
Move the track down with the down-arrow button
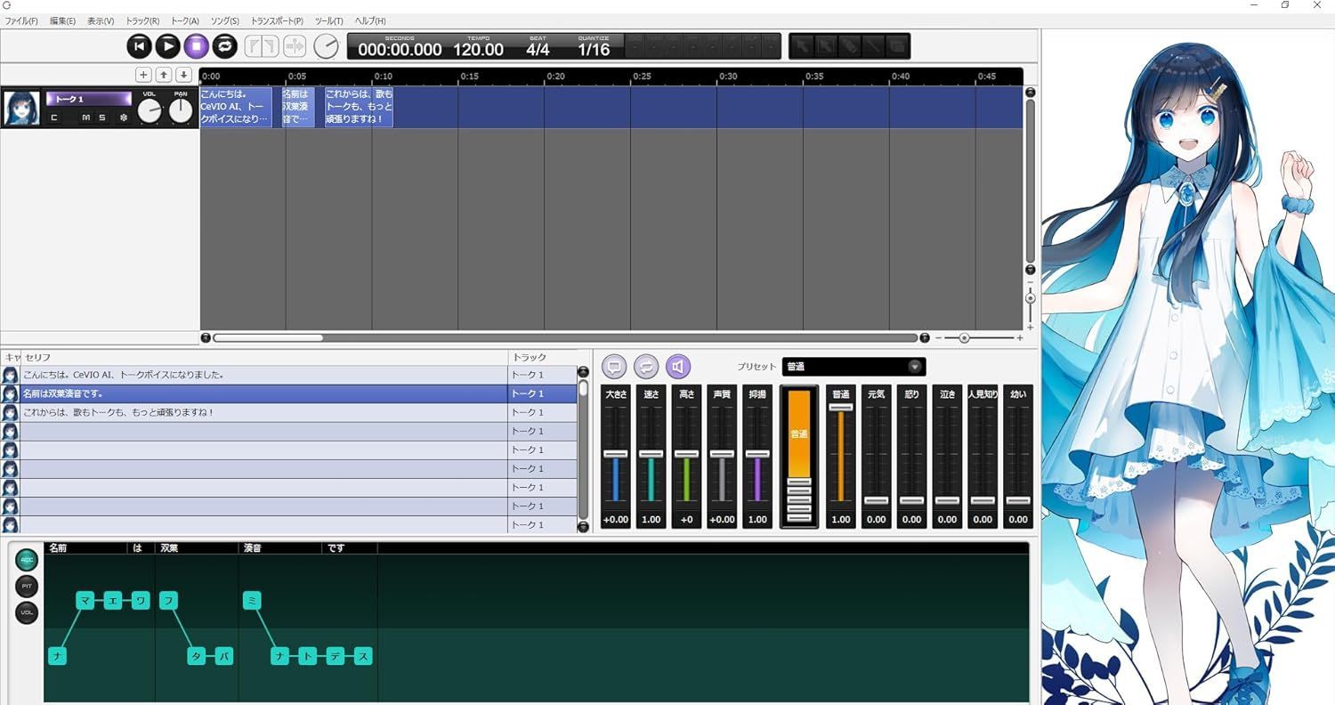click(183, 75)
